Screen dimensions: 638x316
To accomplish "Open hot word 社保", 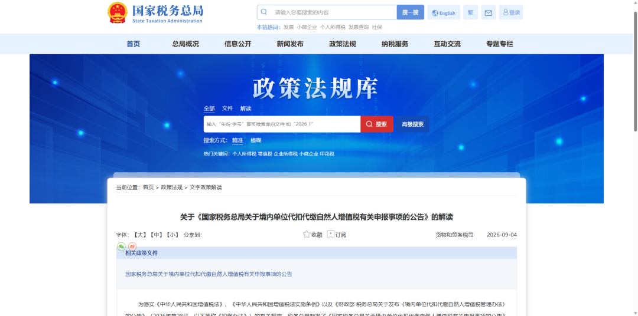I will point(377,27).
